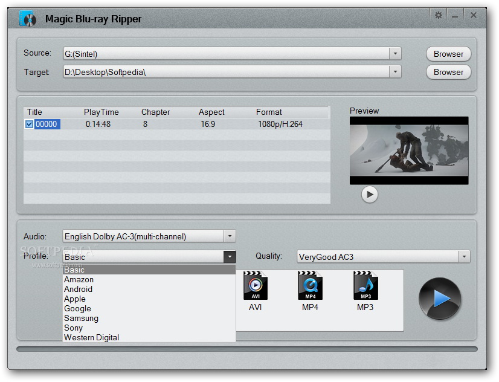Screen dimensions: 499x382
Task: Click the PlayTime column header
Action: (x=101, y=112)
